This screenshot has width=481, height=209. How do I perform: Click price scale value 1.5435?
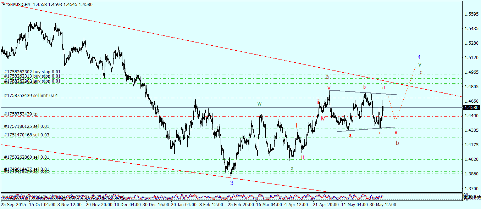[471, 29]
